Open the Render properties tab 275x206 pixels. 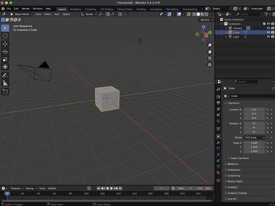[218, 97]
